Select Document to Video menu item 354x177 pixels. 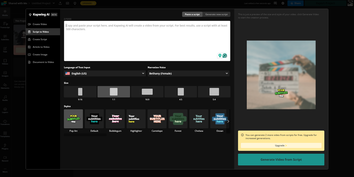(43, 62)
